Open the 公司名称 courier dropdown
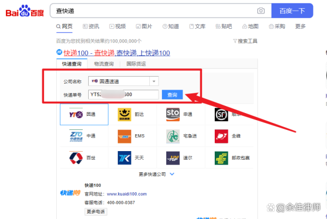Image resolution: width=327 pixels, height=219 pixels. coord(124,81)
